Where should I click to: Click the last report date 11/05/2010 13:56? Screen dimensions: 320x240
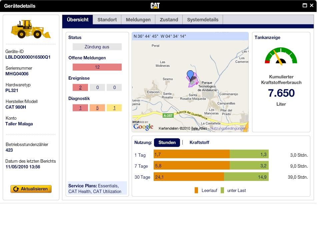click(23, 167)
